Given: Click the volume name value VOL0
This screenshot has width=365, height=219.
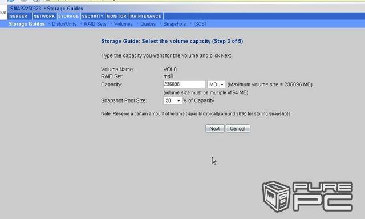Looking at the screenshot, I should 170,70.
